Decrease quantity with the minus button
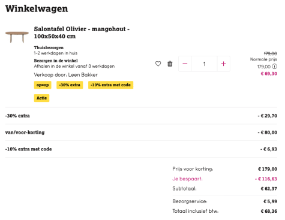285x220 pixels. click(185, 64)
